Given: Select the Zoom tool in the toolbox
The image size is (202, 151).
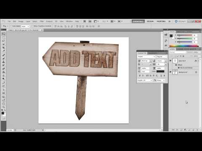Looking at the screenshot, I should click(4, 107).
